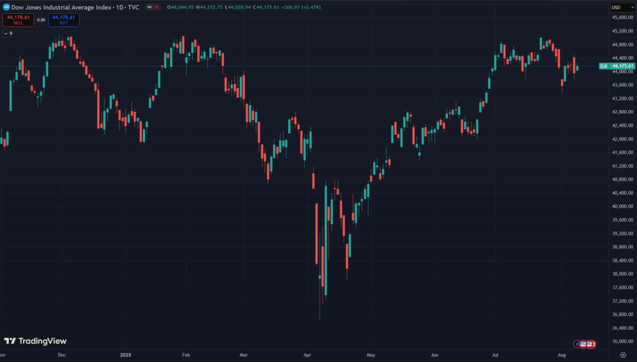
Task: Expand the collapsed indicators legend showing 9
Action: (x=8, y=34)
